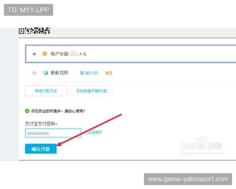Click the 惠|减0.5元 discount text
236x189 pixels.
pos(89,73)
